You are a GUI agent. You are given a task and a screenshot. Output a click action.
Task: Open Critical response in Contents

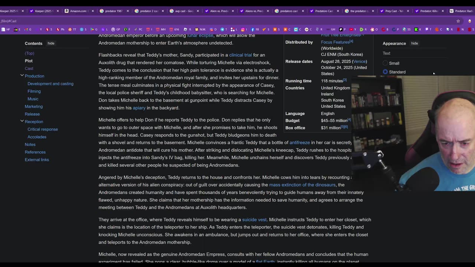[43, 129]
